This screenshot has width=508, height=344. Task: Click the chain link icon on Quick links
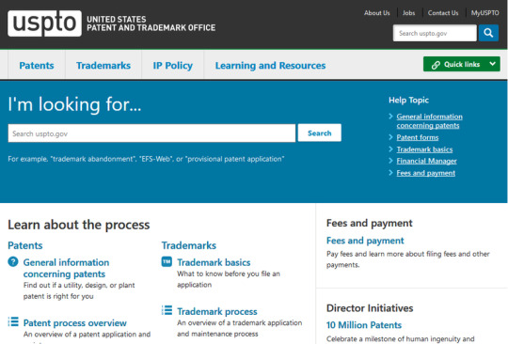[x=436, y=65]
